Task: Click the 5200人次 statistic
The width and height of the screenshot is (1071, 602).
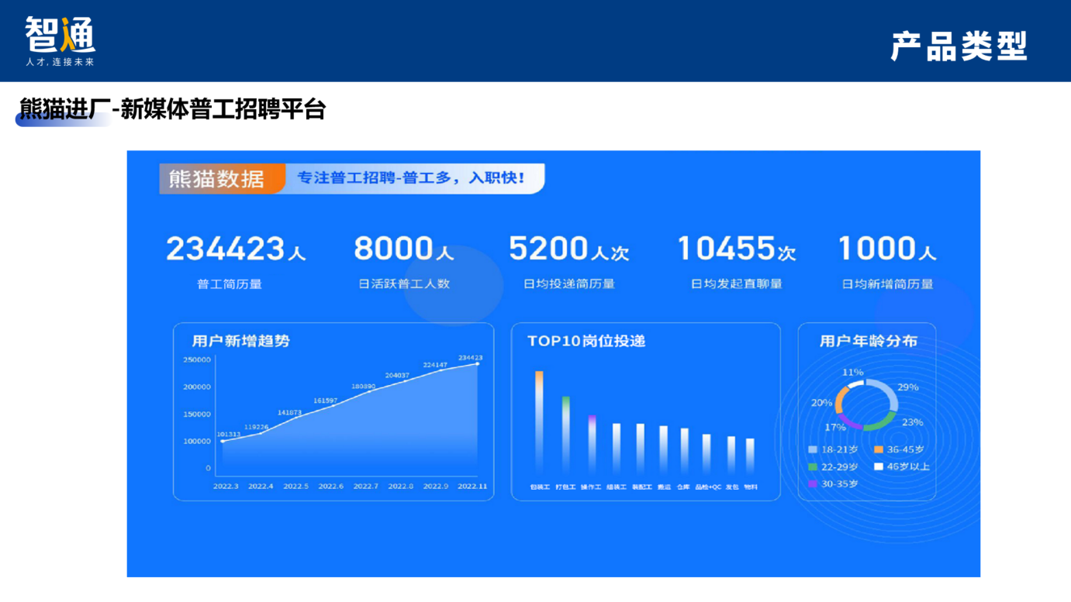Action: 568,249
